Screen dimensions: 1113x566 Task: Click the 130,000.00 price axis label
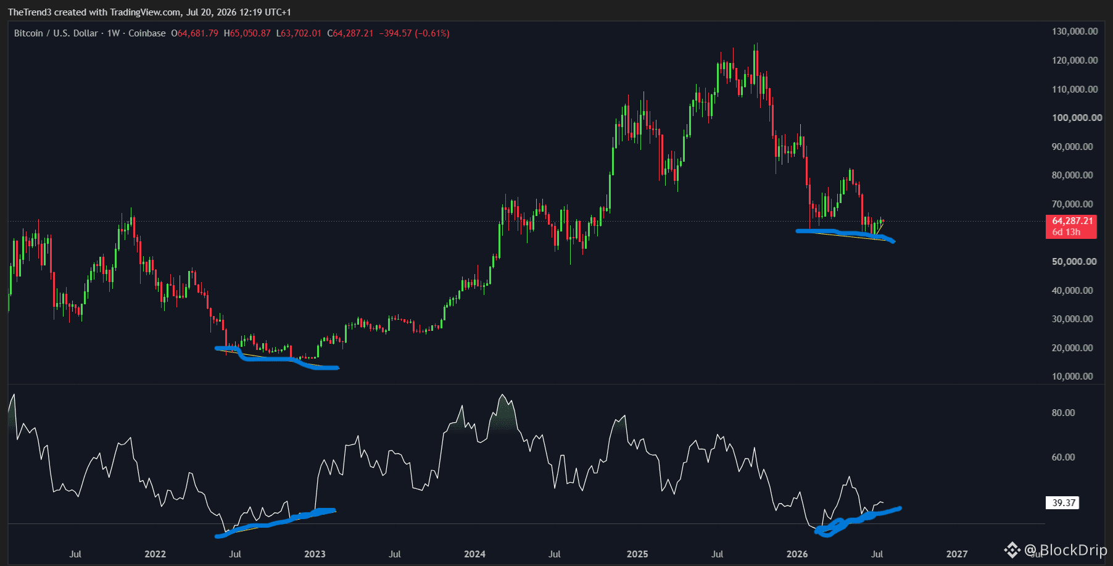(x=1075, y=31)
